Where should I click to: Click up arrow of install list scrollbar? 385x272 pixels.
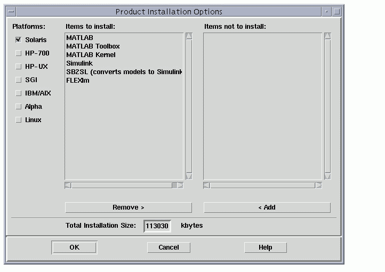pos(189,36)
